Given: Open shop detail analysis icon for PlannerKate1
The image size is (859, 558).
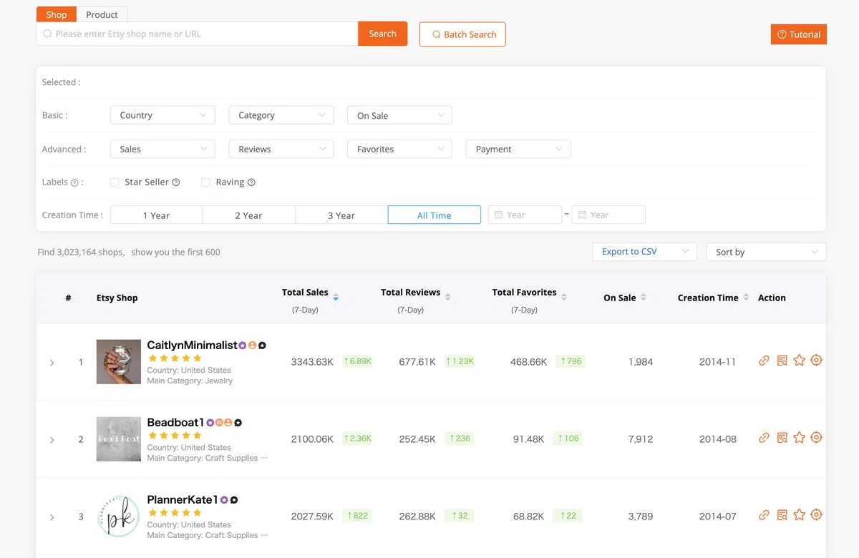Looking at the screenshot, I should pyautogui.click(x=782, y=515).
